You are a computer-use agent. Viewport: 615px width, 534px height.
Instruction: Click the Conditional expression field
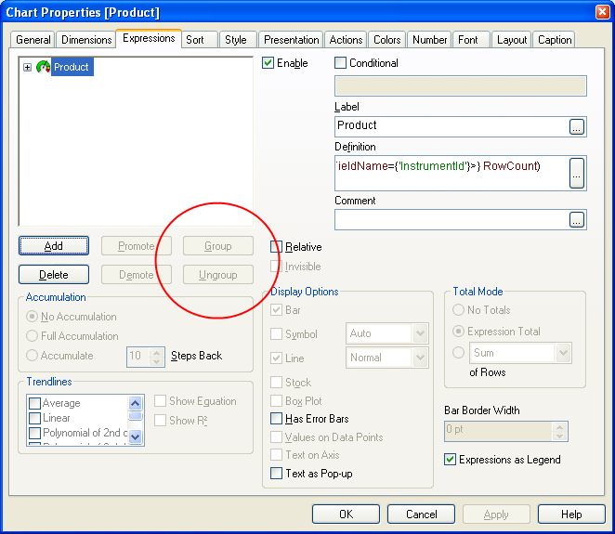coord(461,85)
